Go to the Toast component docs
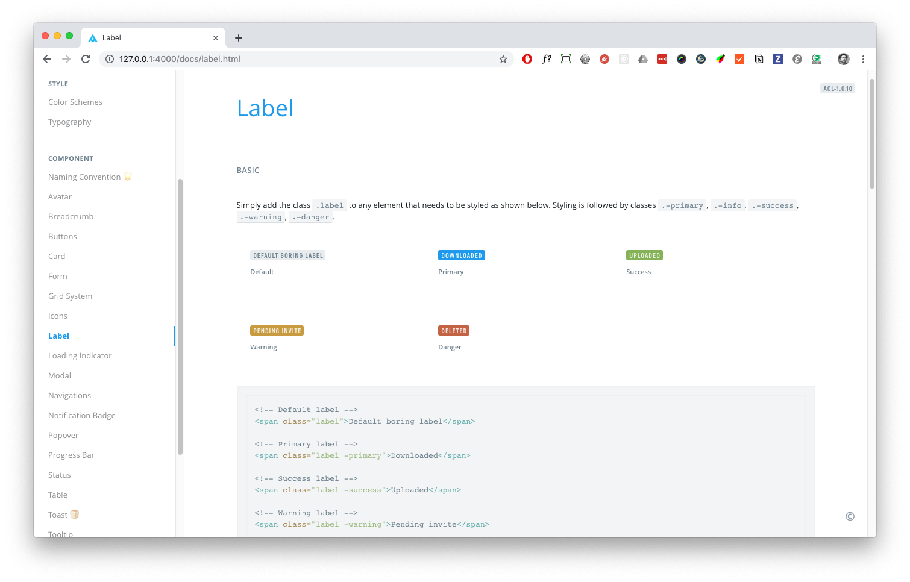The width and height of the screenshot is (910, 582). coord(58,515)
